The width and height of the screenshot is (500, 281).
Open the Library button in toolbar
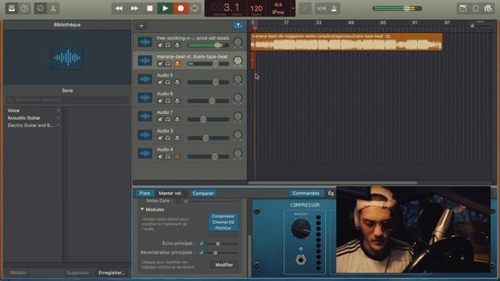click(12, 9)
